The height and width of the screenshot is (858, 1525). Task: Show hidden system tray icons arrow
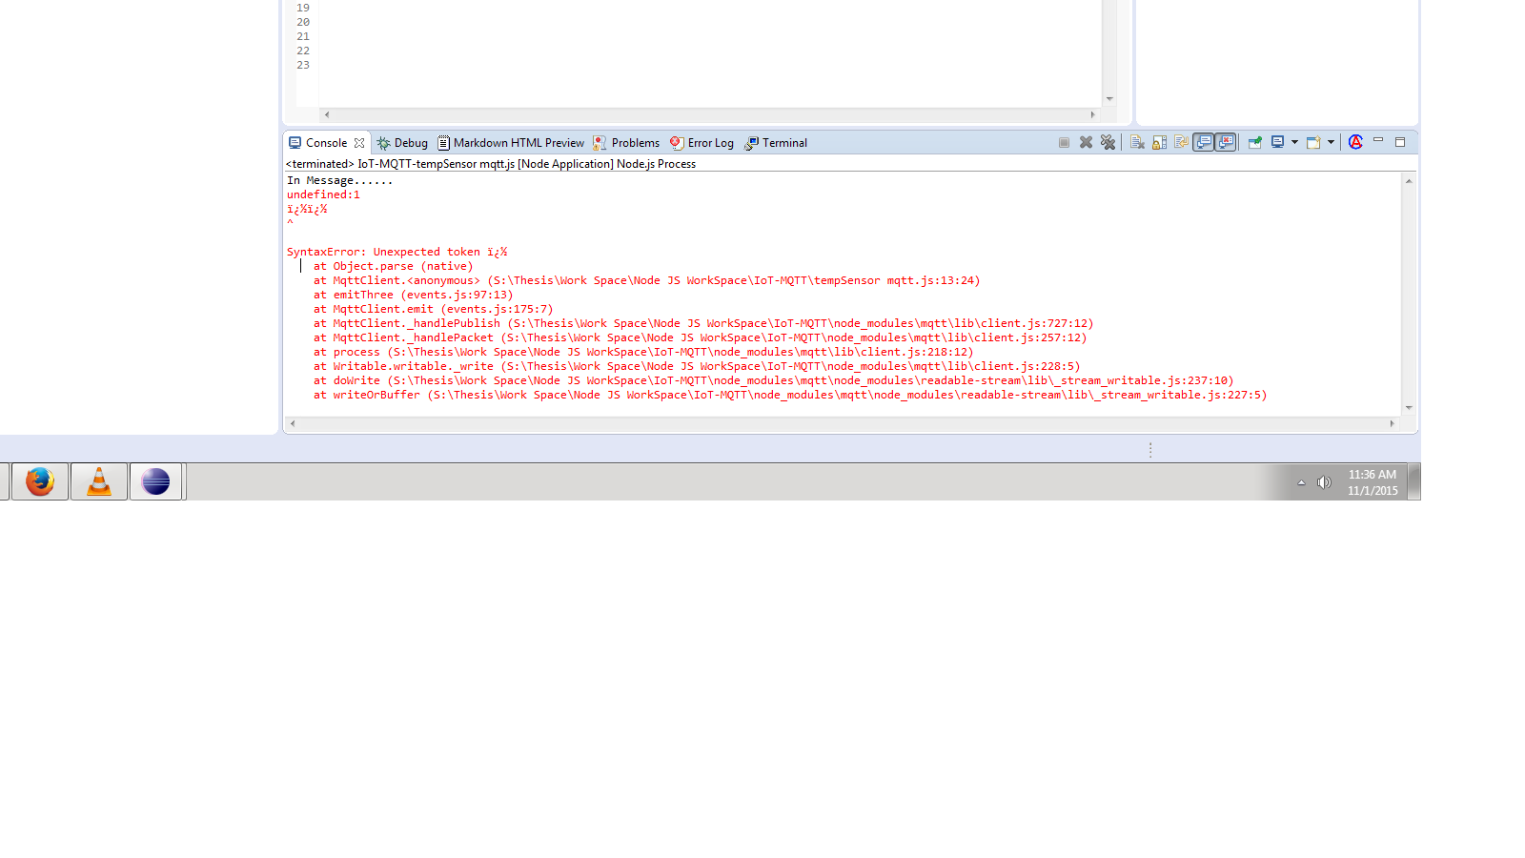(x=1301, y=482)
